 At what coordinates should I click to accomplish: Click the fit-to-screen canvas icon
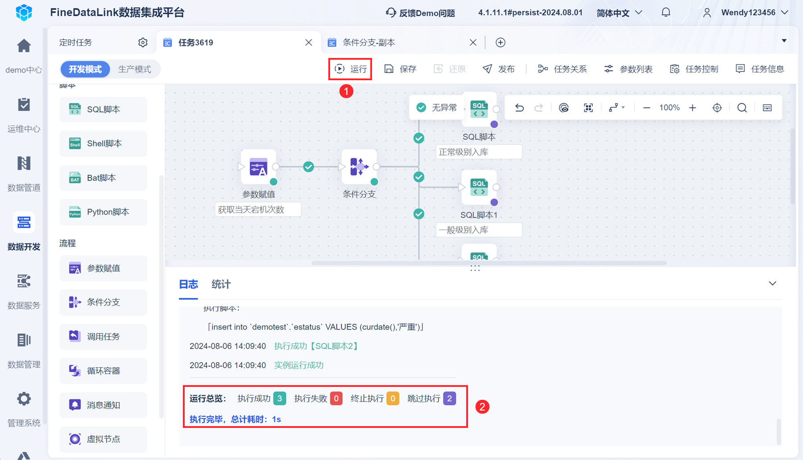[x=588, y=107]
